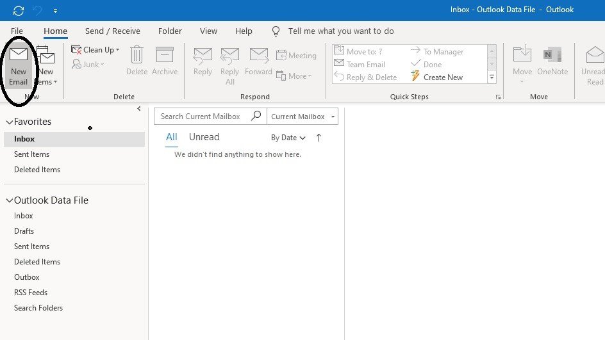
Task: Open the File menu
Action: pos(17,31)
